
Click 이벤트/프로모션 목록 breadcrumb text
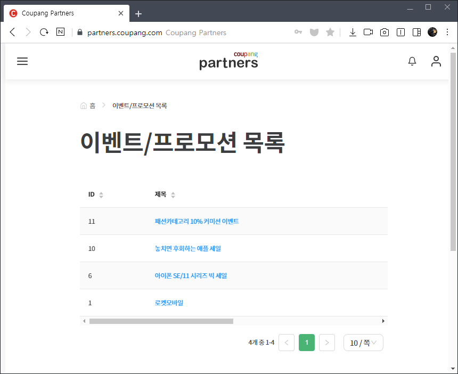pos(140,106)
